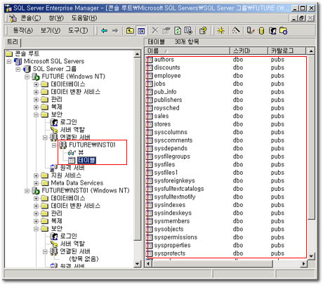The image size is (323, 285).
Task: Click the Help question mark icon
Action: click(203, 31)
